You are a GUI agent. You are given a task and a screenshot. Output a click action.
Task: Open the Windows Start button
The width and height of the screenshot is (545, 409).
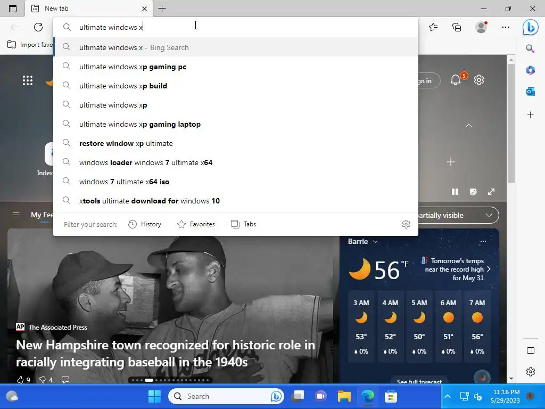154,396
